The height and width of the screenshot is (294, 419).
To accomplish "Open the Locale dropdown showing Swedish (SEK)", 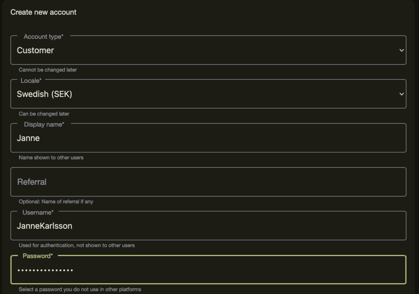I will [x=205, y=94].
